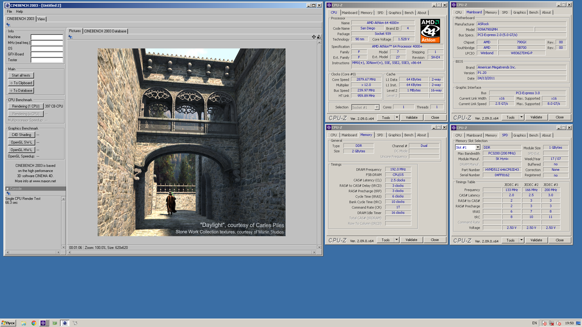Click the taskbar clock showing 19:50
This screenshot has width=582, height=327.
(x=569, y=323)
